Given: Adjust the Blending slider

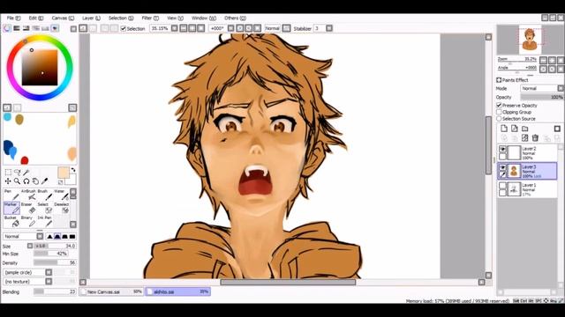Looking at the screenshot, I should point(55,291).
